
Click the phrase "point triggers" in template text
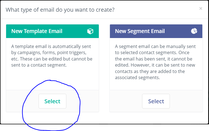pos(72,53)
